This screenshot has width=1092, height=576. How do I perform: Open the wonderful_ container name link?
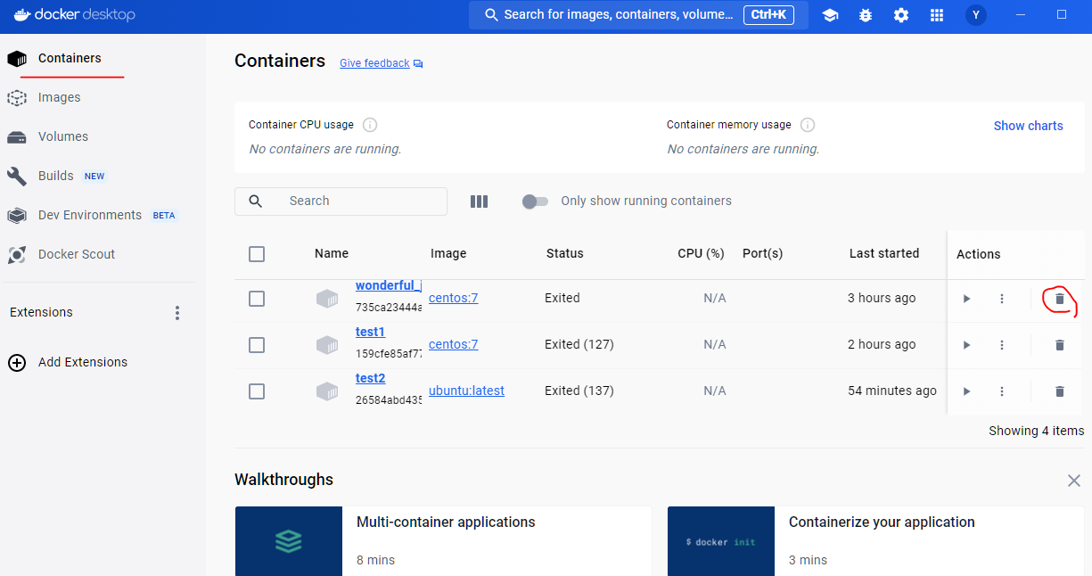click(x=389, y=285)
